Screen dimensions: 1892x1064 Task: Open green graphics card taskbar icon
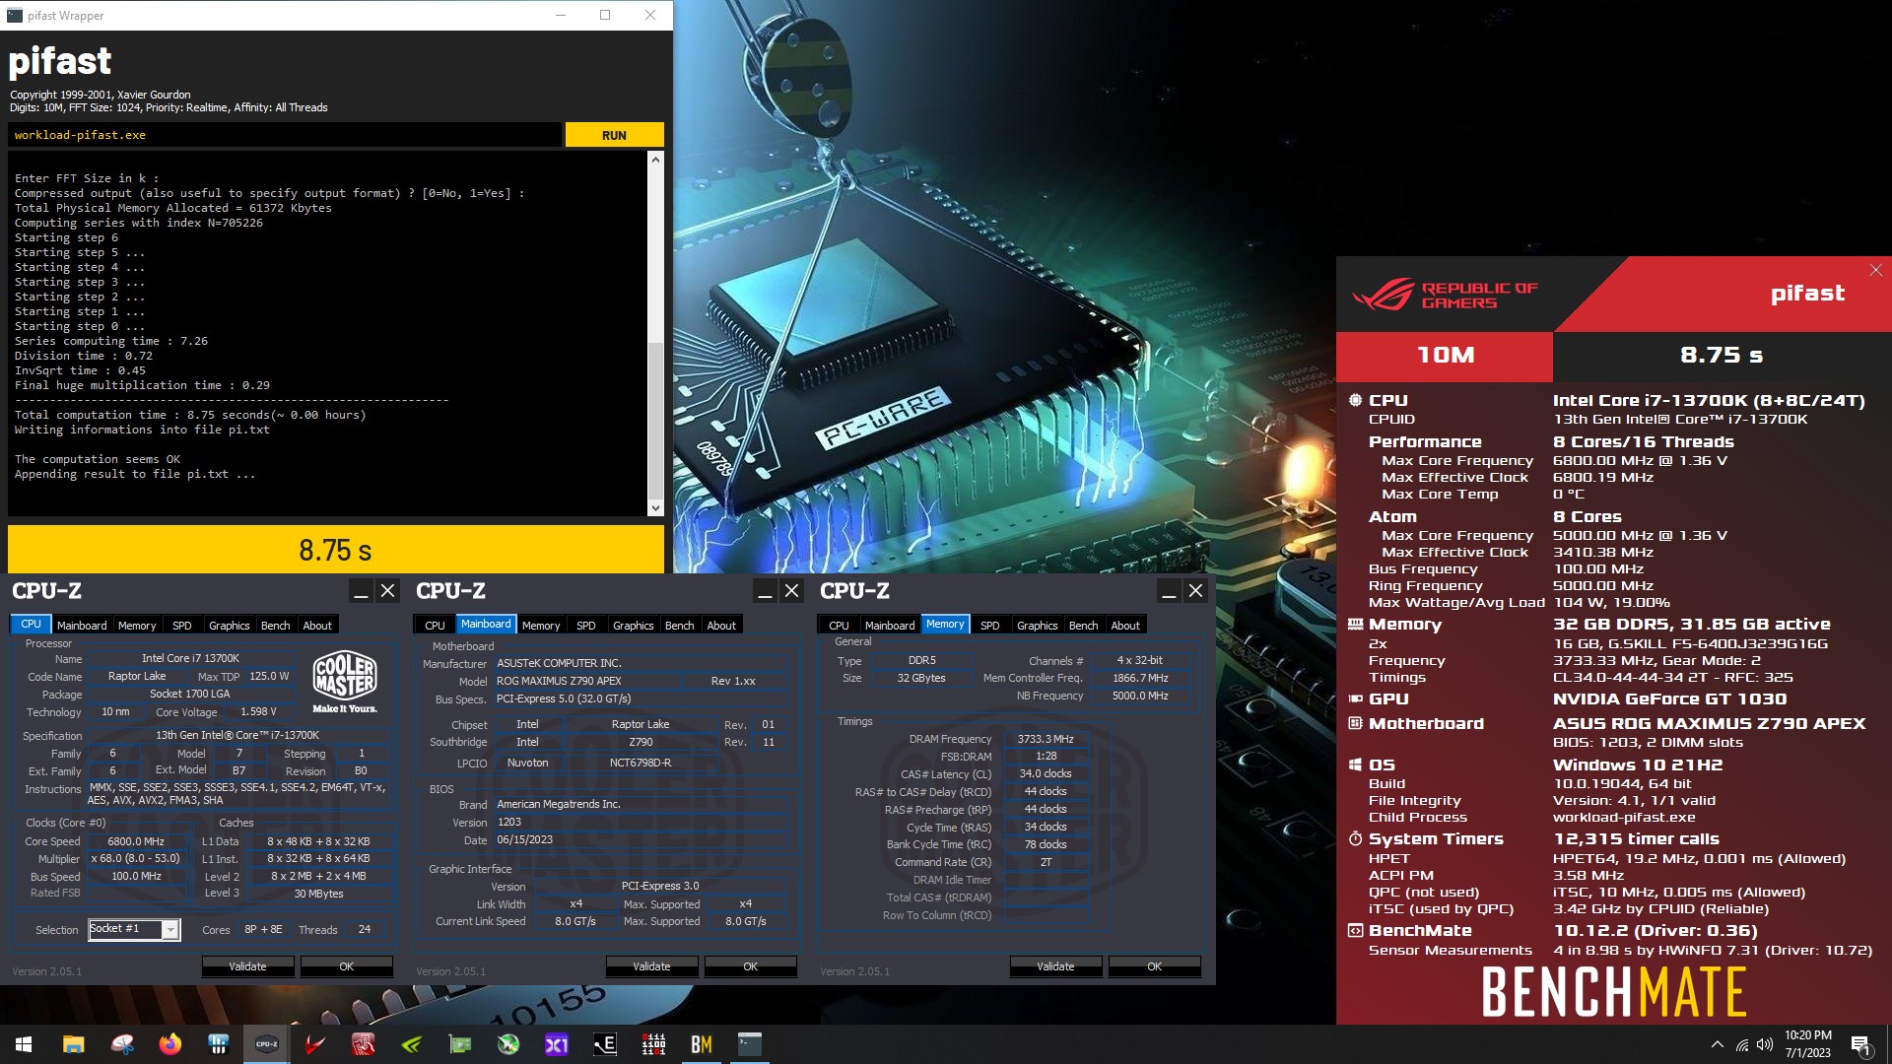click(x=460, y=1044)
